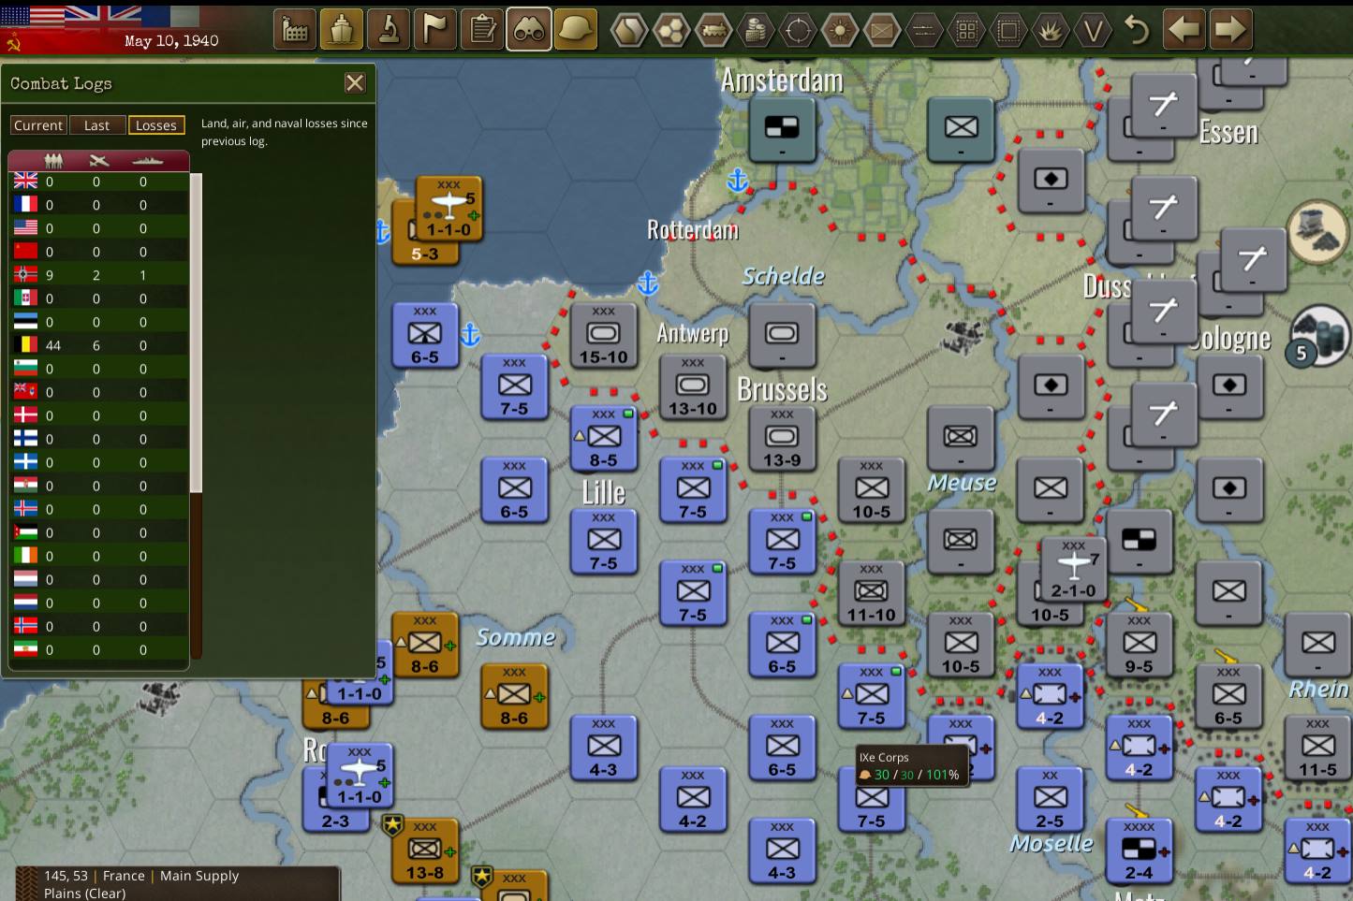Viewport: 1353px width, 901px height.
Task: Click the date May 10, 1940
Action: click(171, 41)
